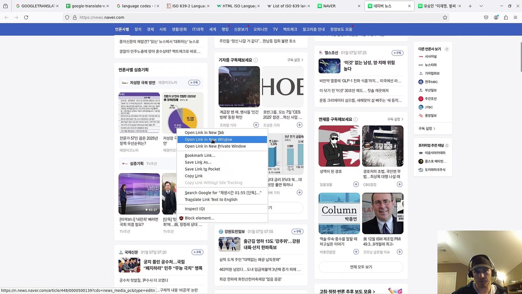Select Save Link to Pocket

pyautogui.click(x=222, y=169)
